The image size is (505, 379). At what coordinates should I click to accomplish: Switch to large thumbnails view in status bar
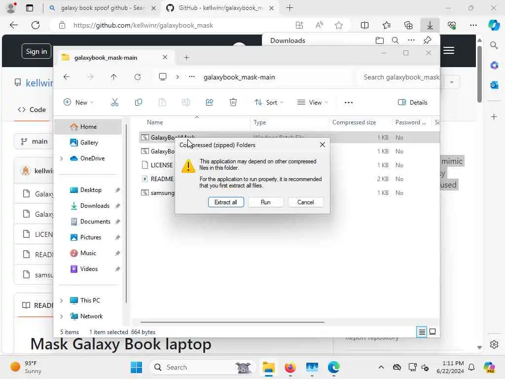pyautogui.click(x=433, y=332)
